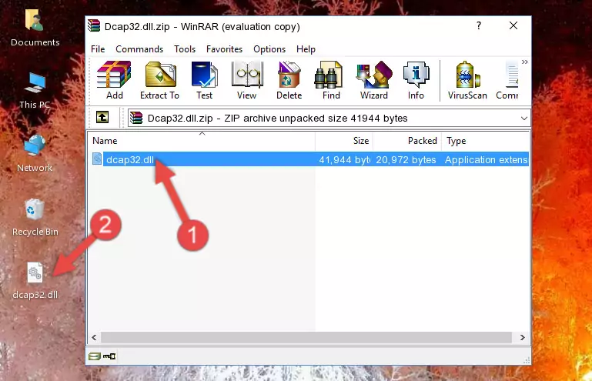592x381 pixels.
Task: Click the drive icon in status bar
Action: (x=94, y=356)
